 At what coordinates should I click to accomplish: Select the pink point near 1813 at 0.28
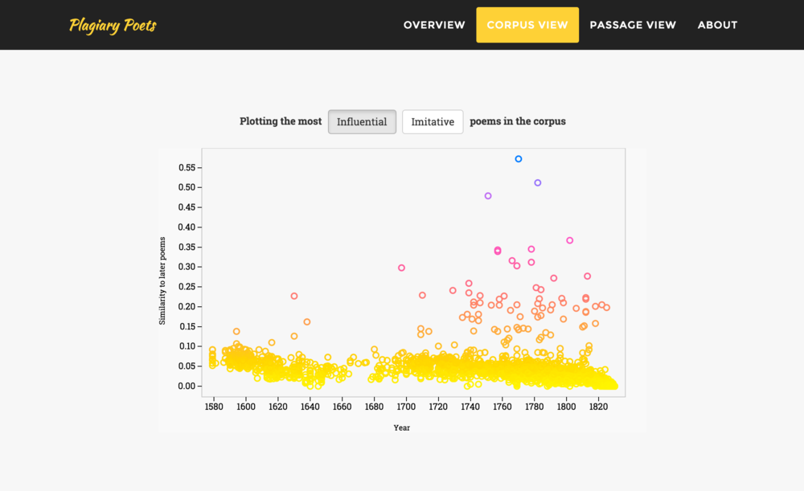click(588, 276)
